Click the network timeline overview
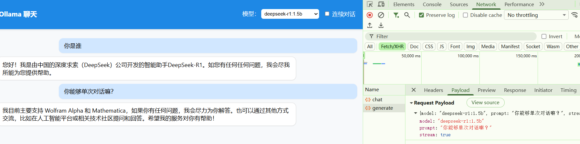The image size is (580, 144). (x=472, y=68)
